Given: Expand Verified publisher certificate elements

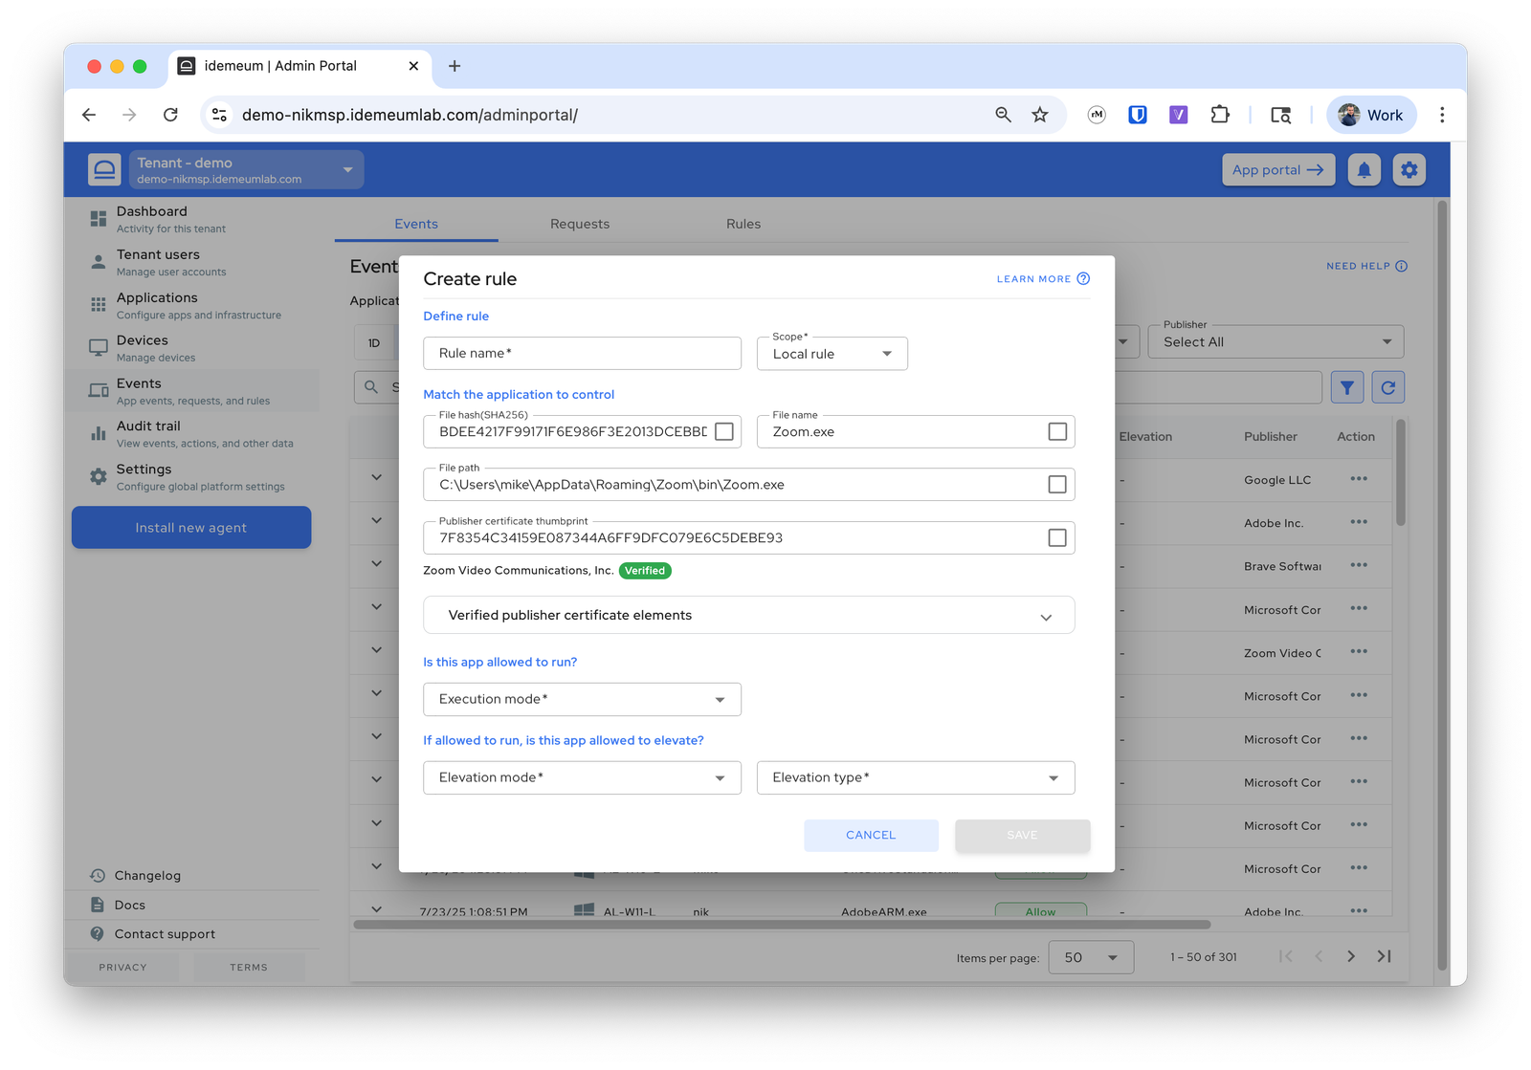Looking at the screenshot, I should 749,615.
